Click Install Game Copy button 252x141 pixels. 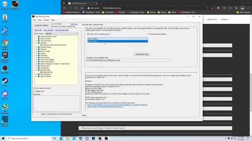tap(142, 54)
